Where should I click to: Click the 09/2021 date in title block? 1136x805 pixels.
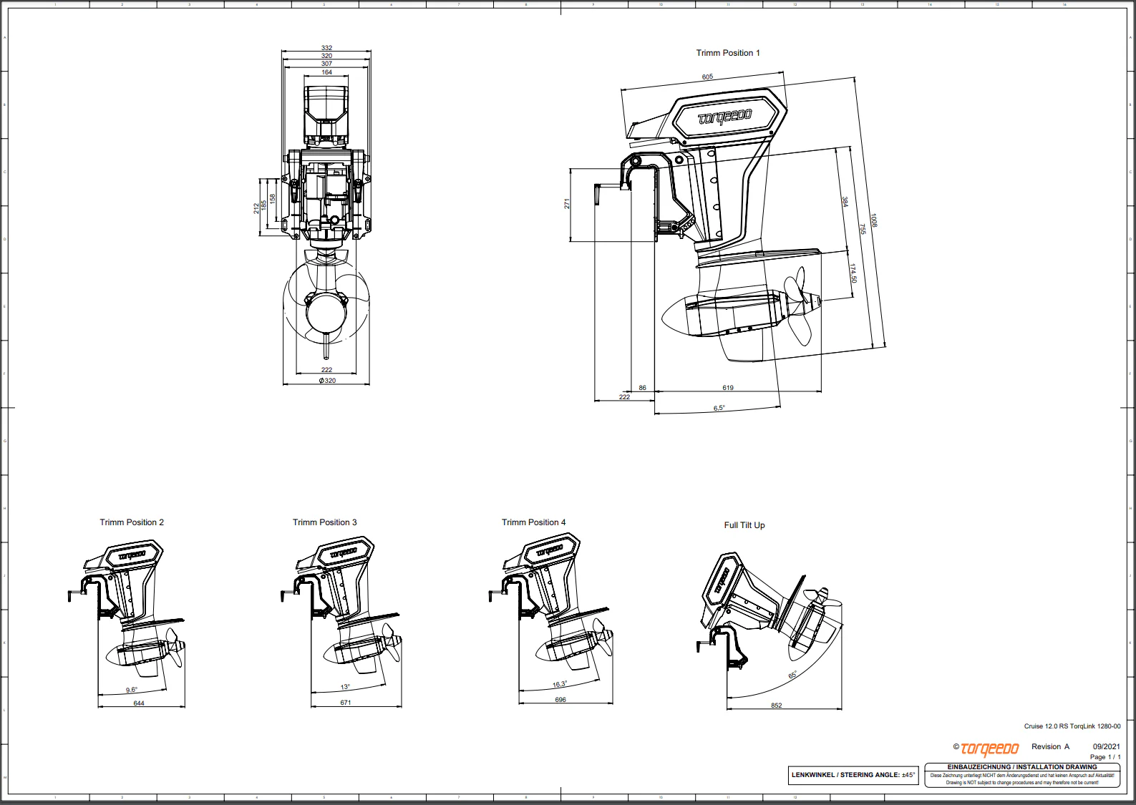tap(1106, 747)
